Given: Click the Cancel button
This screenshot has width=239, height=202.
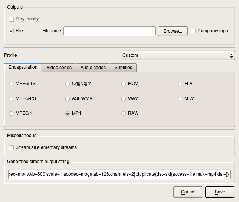Looking at the screenshot, I should [x=188, y=192].
